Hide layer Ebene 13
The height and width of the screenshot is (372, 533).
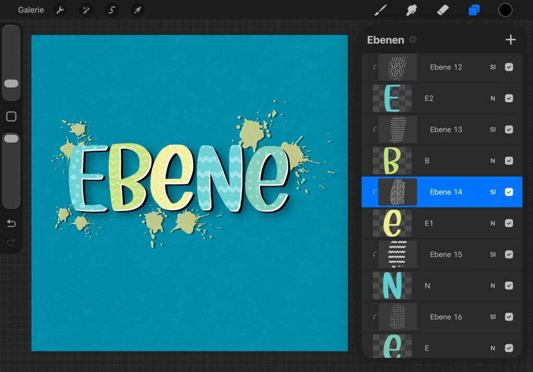coord(509,130)
